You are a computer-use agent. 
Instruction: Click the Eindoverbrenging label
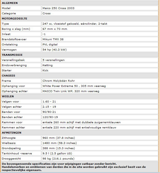(14, 65)
